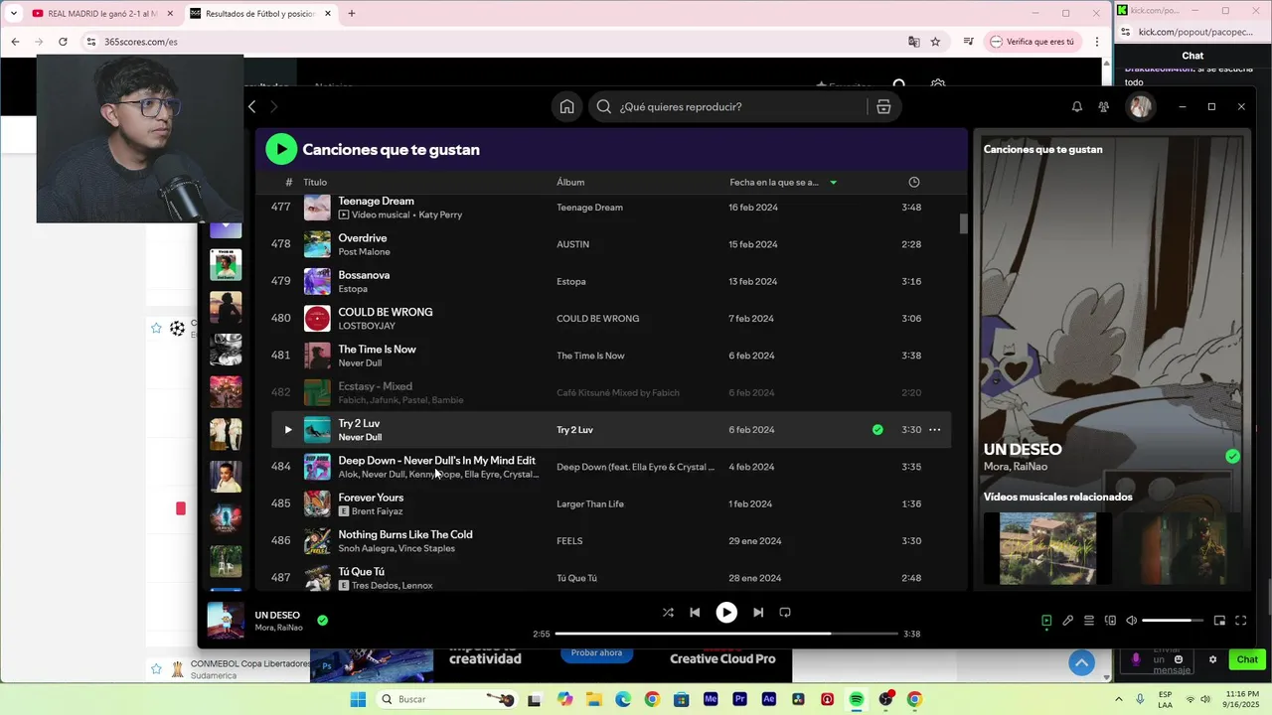Image resolution: width=1272 pixels, height=715 pixels.
Task: Click the 365scores.com address bar
Action: pos(497,42)
